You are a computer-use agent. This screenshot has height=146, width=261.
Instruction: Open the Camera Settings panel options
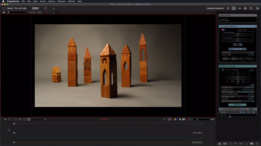256,66
